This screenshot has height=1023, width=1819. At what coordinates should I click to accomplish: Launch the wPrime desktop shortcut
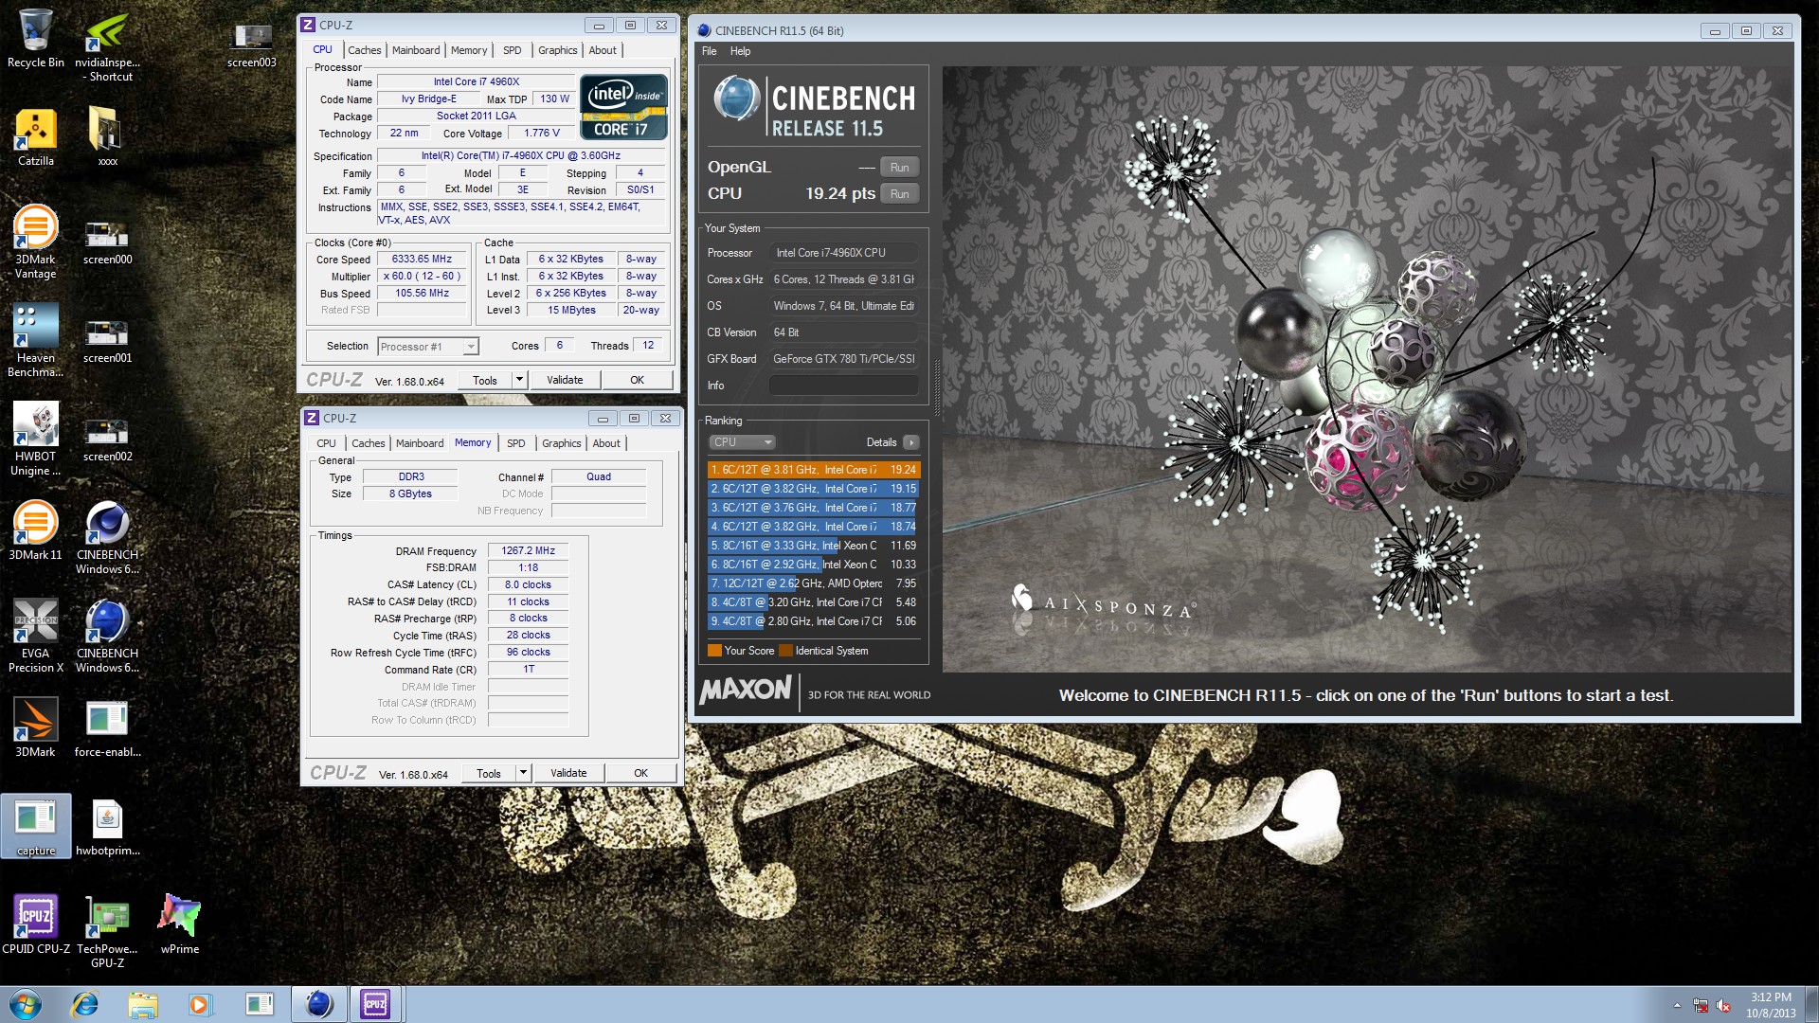point(179,924)
